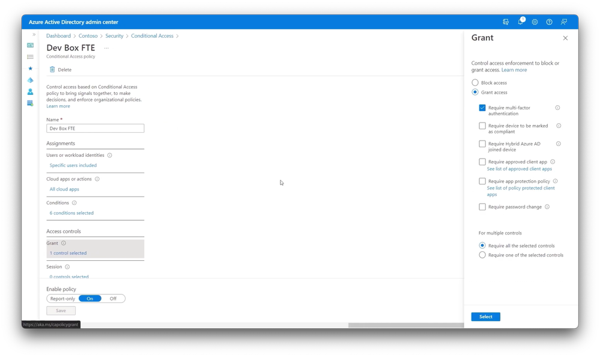The image size is (600, 357).
Task: Select Require all the selected controls
Action: pos(482,245)
